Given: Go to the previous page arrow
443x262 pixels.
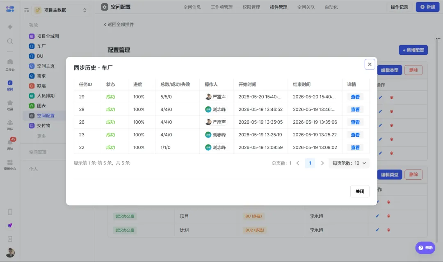Looking at the screenshot, I should (298, 163).
